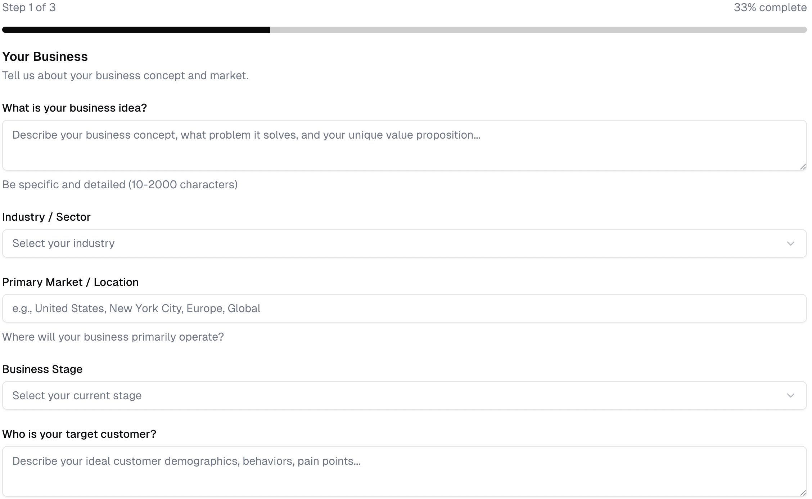This screenshot has width=812, height=499.
Task: Click the chevron arrow in Business Stage field
Action: click(790, 396)
